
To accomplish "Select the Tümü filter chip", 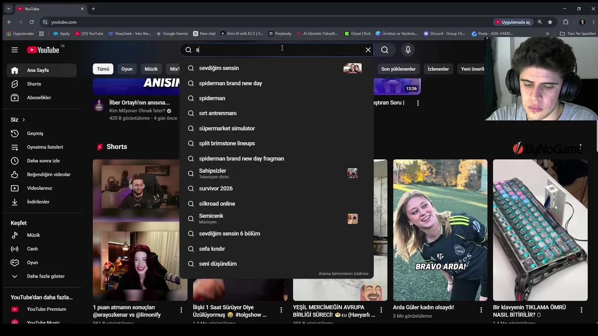I will tap(103, 69).
